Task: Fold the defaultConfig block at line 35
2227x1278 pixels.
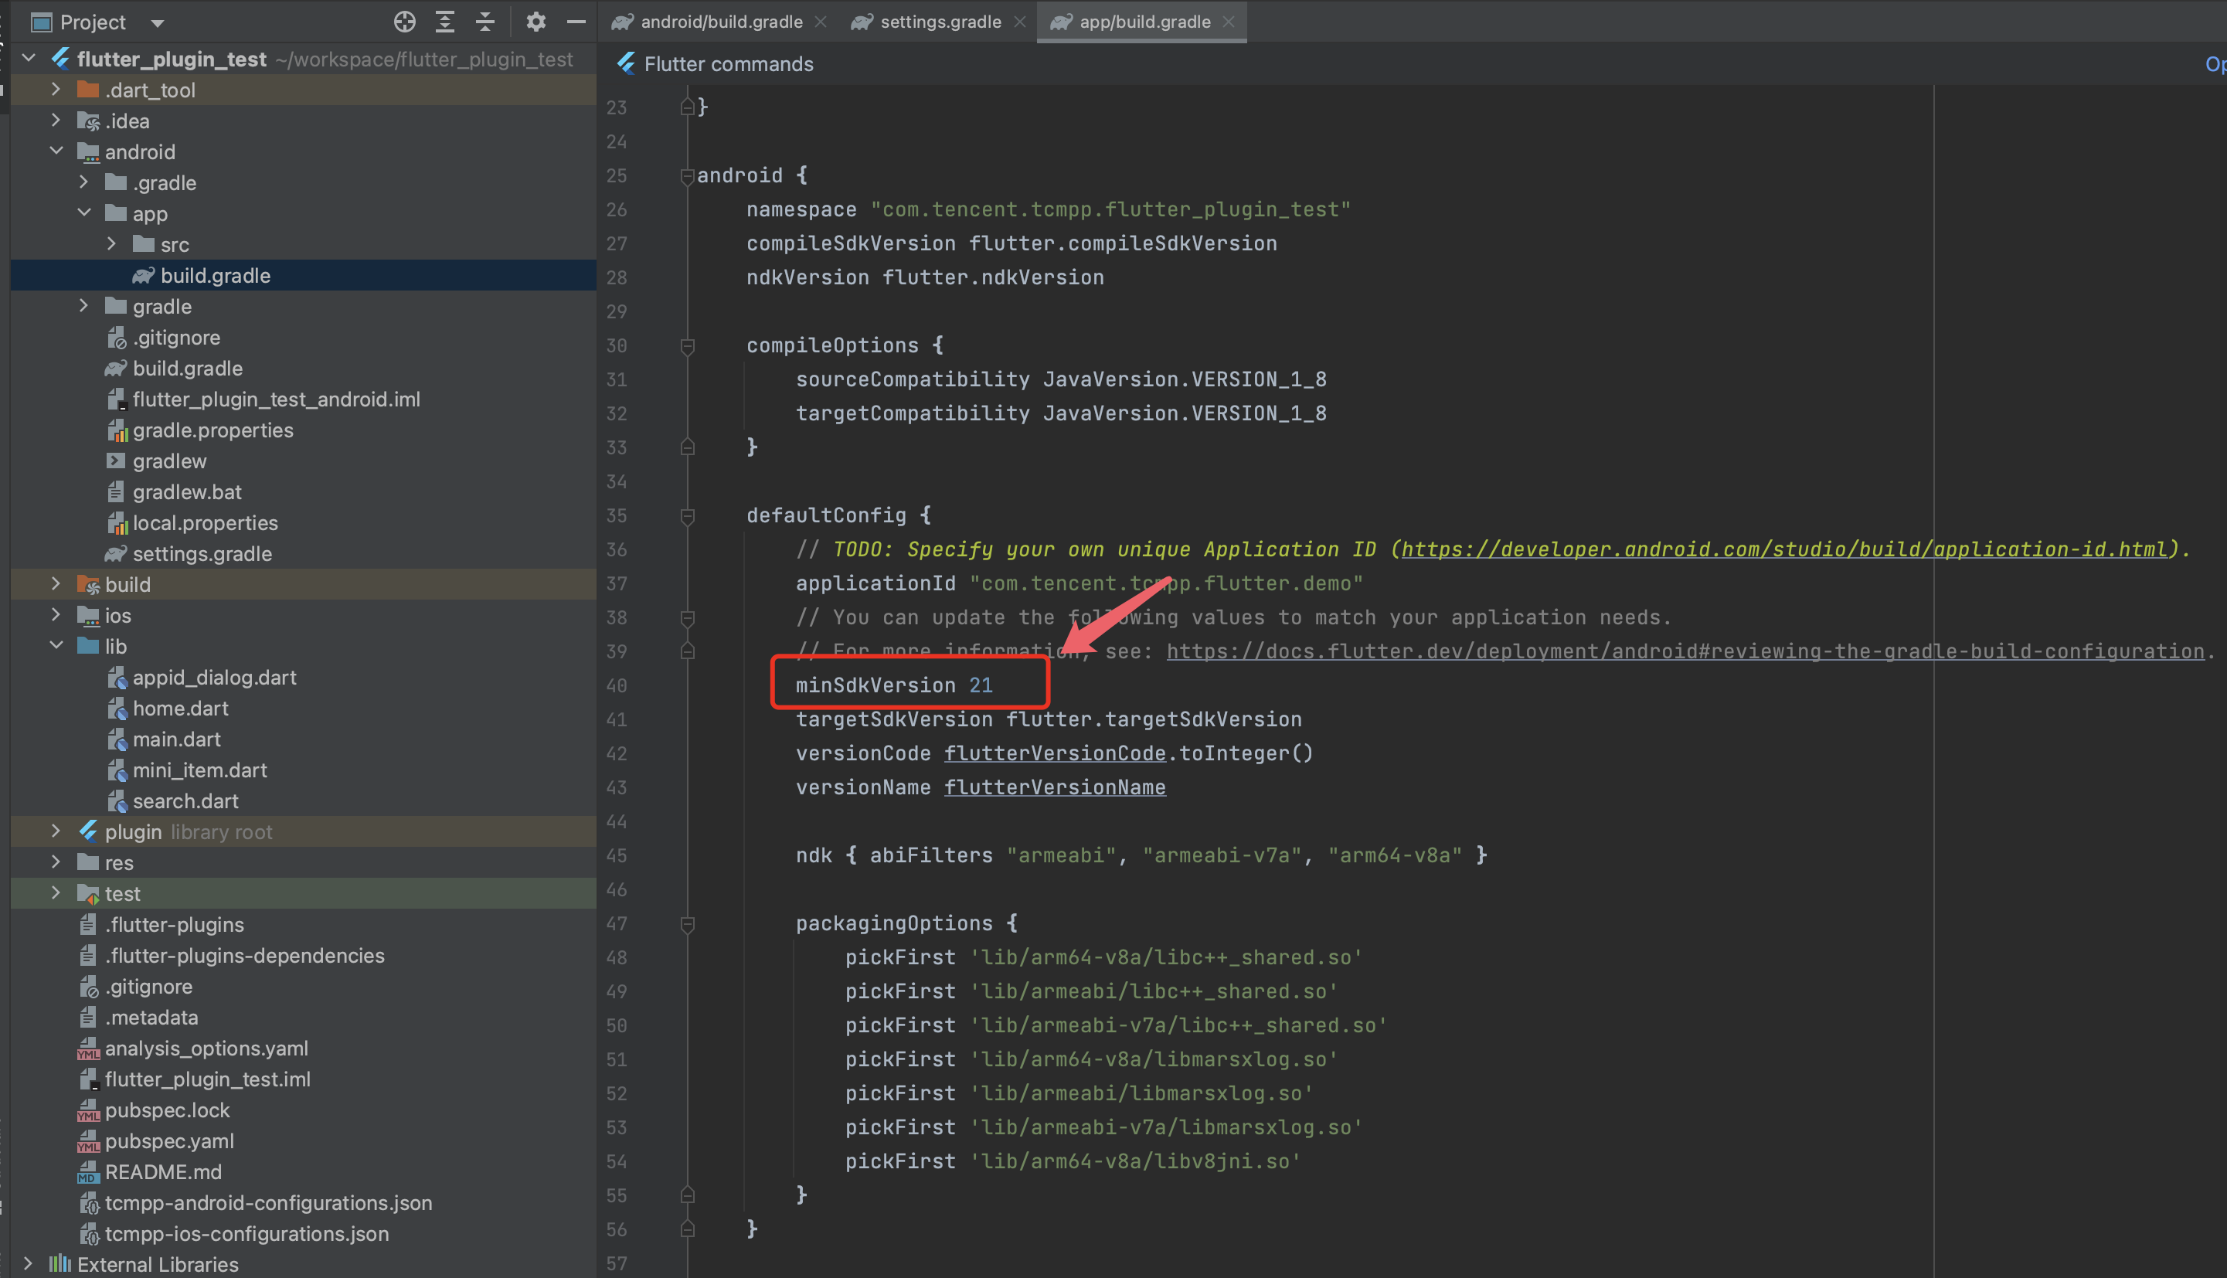Action: [x=687, y=516]
